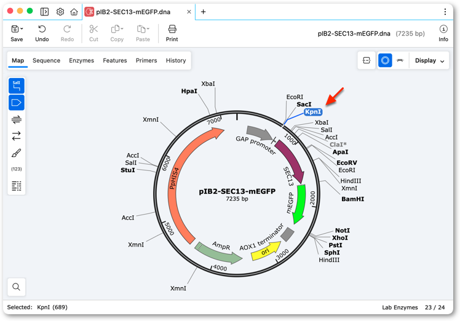Select the BamHI enzyme label
Screen dimensions: 460x321
(352, 199)
